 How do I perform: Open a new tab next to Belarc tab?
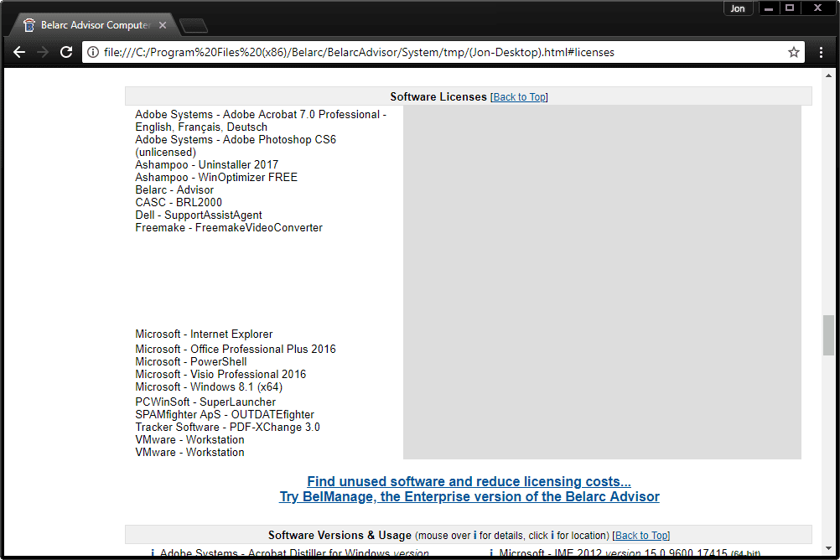coord(194,25)
